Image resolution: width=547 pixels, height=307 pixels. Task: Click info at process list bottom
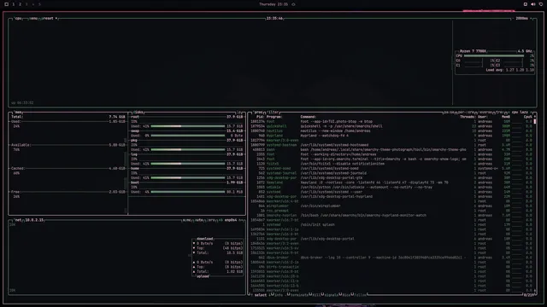coord(279,295)
